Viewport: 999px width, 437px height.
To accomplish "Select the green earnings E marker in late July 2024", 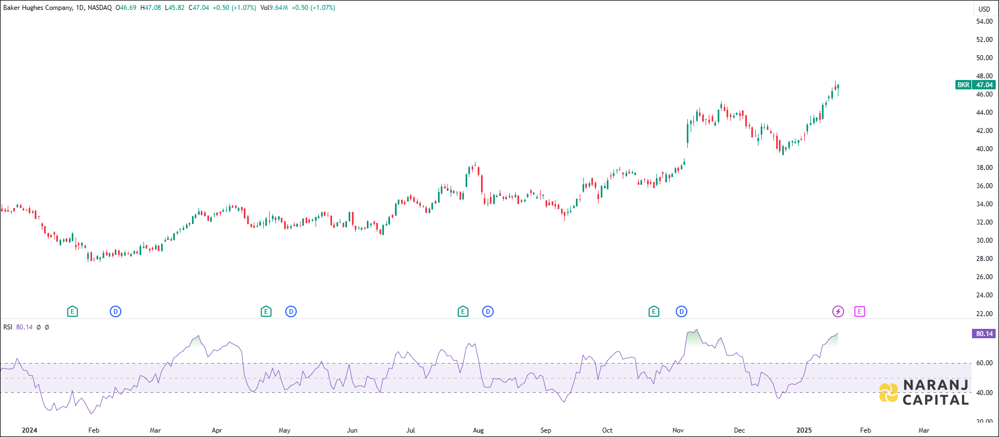I will (463, 312).
